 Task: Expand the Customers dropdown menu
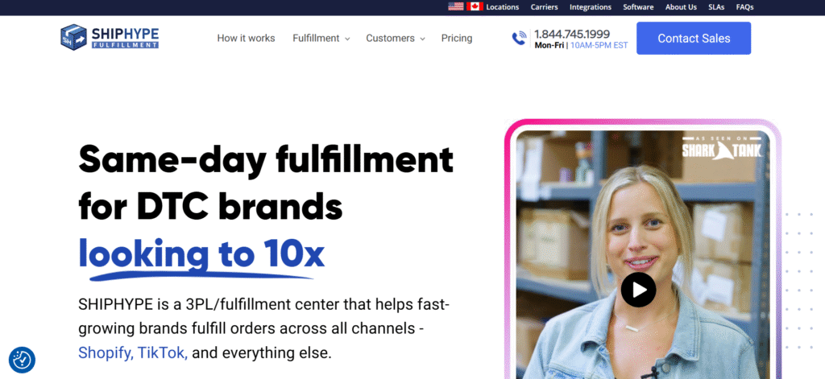tap(395, 39)
